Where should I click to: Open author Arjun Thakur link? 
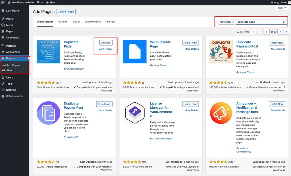tap(247, 72)
